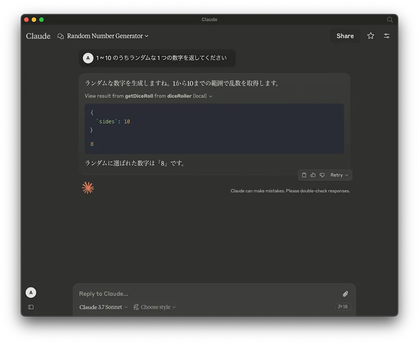Give thumbs up to the response
The width and height of the screenshot is (419, 344).
tap(313, 175)
